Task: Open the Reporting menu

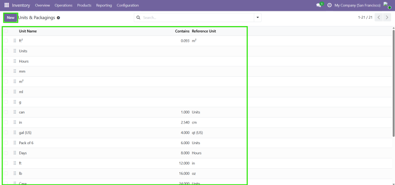Action: point(104,5)
